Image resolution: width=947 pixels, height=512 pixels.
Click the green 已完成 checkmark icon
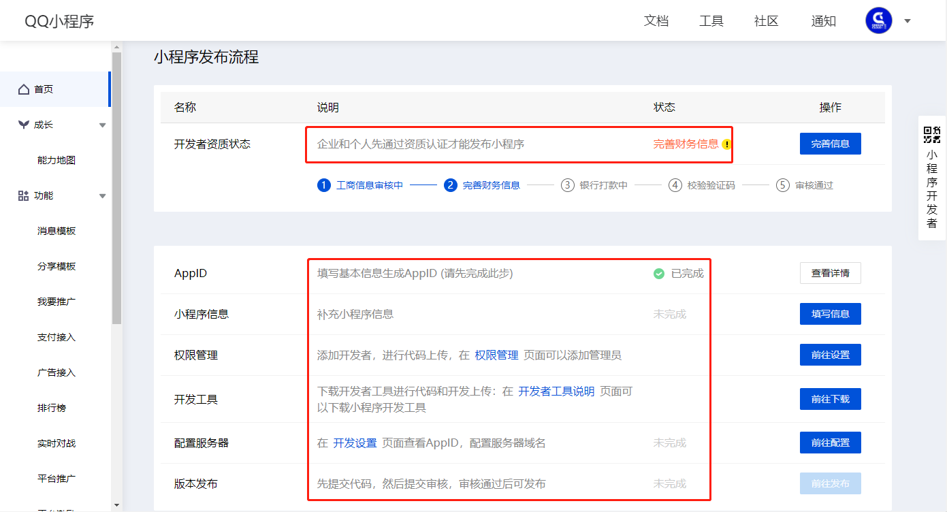coord(658,274)
